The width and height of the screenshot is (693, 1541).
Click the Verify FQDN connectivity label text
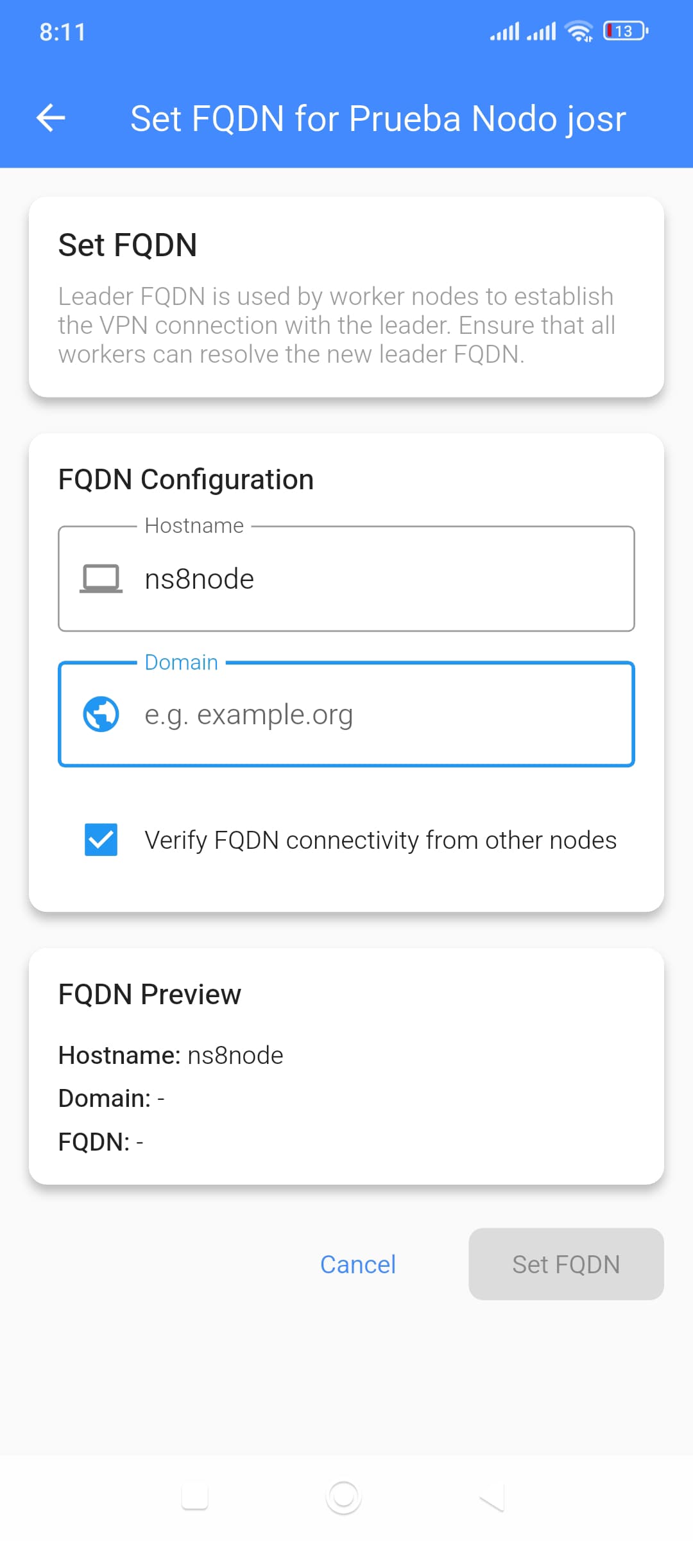click(381, 840)
